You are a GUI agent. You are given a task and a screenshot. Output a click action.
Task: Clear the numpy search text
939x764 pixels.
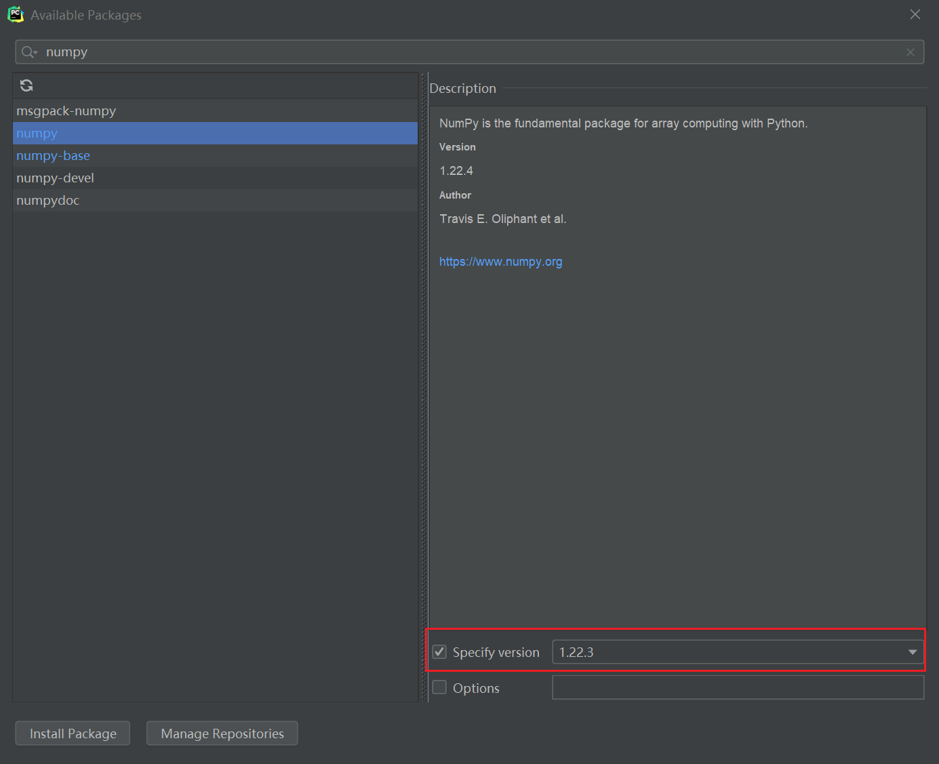(x=911, y=52)
